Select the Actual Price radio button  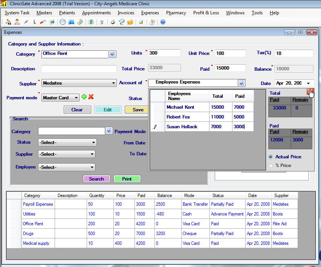271,157
